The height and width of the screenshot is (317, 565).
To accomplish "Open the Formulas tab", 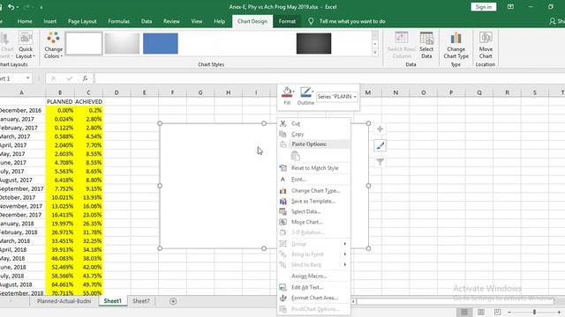I will [x=118, y=21].
